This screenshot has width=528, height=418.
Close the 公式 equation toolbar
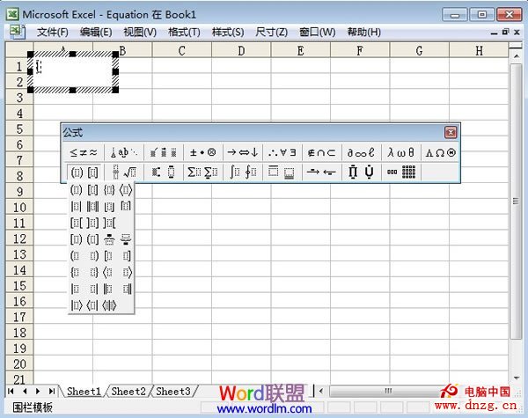pos(451,132)
